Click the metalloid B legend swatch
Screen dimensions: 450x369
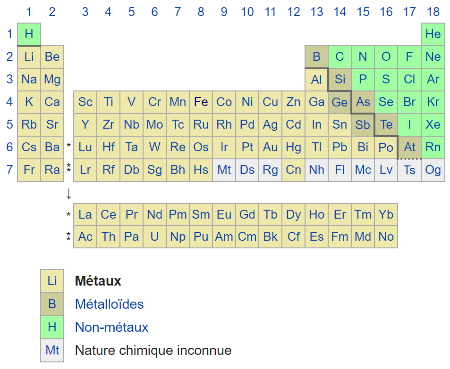[52, 304]
